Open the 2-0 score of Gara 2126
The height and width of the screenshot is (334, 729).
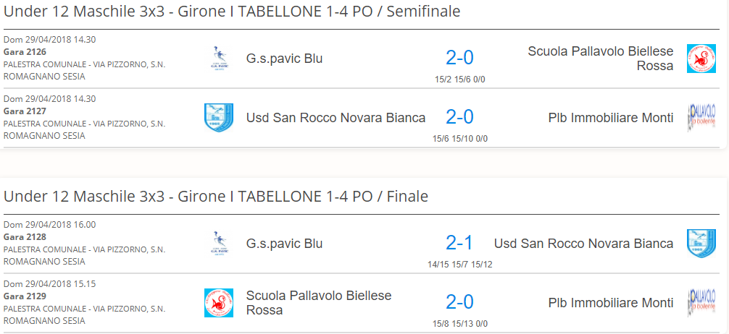pos(459,58)
